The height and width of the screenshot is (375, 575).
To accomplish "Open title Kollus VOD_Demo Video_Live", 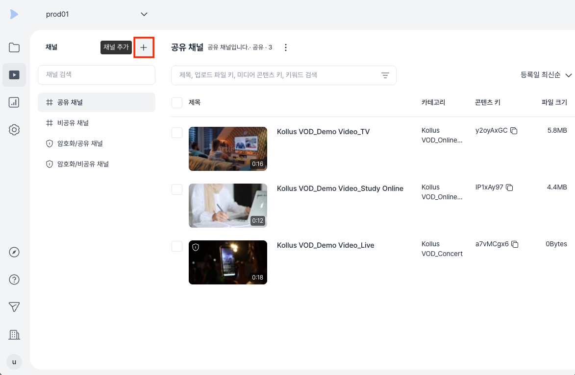I will click(325, 245).
